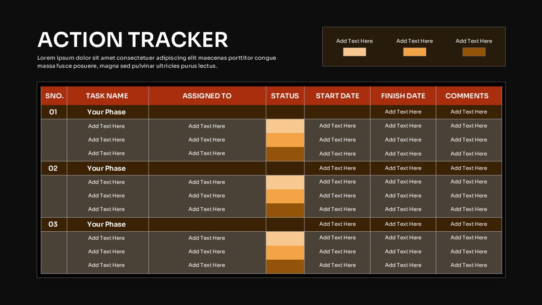The image size is (542, 305).
Task: Click Start Date text in the 02 phase row
Action: (x=337, y=168)
